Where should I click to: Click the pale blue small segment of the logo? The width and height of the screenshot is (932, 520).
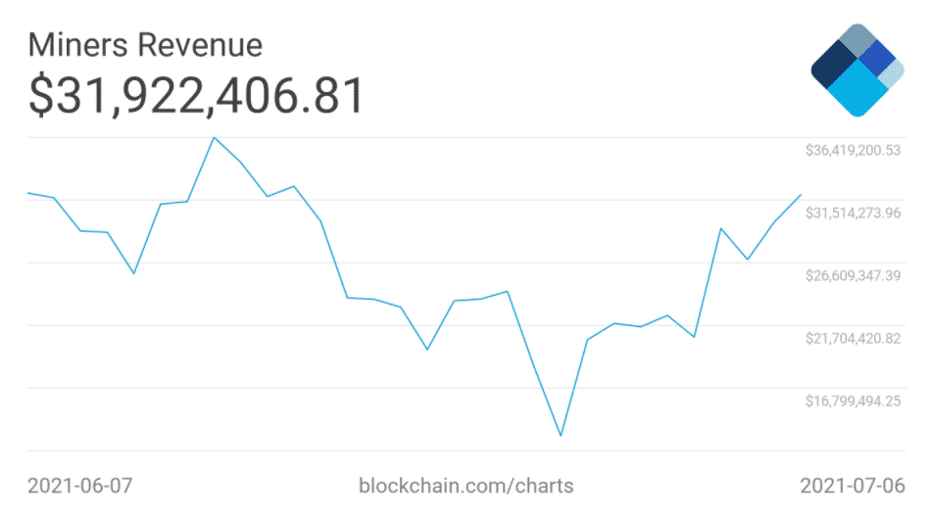(893, 73)
